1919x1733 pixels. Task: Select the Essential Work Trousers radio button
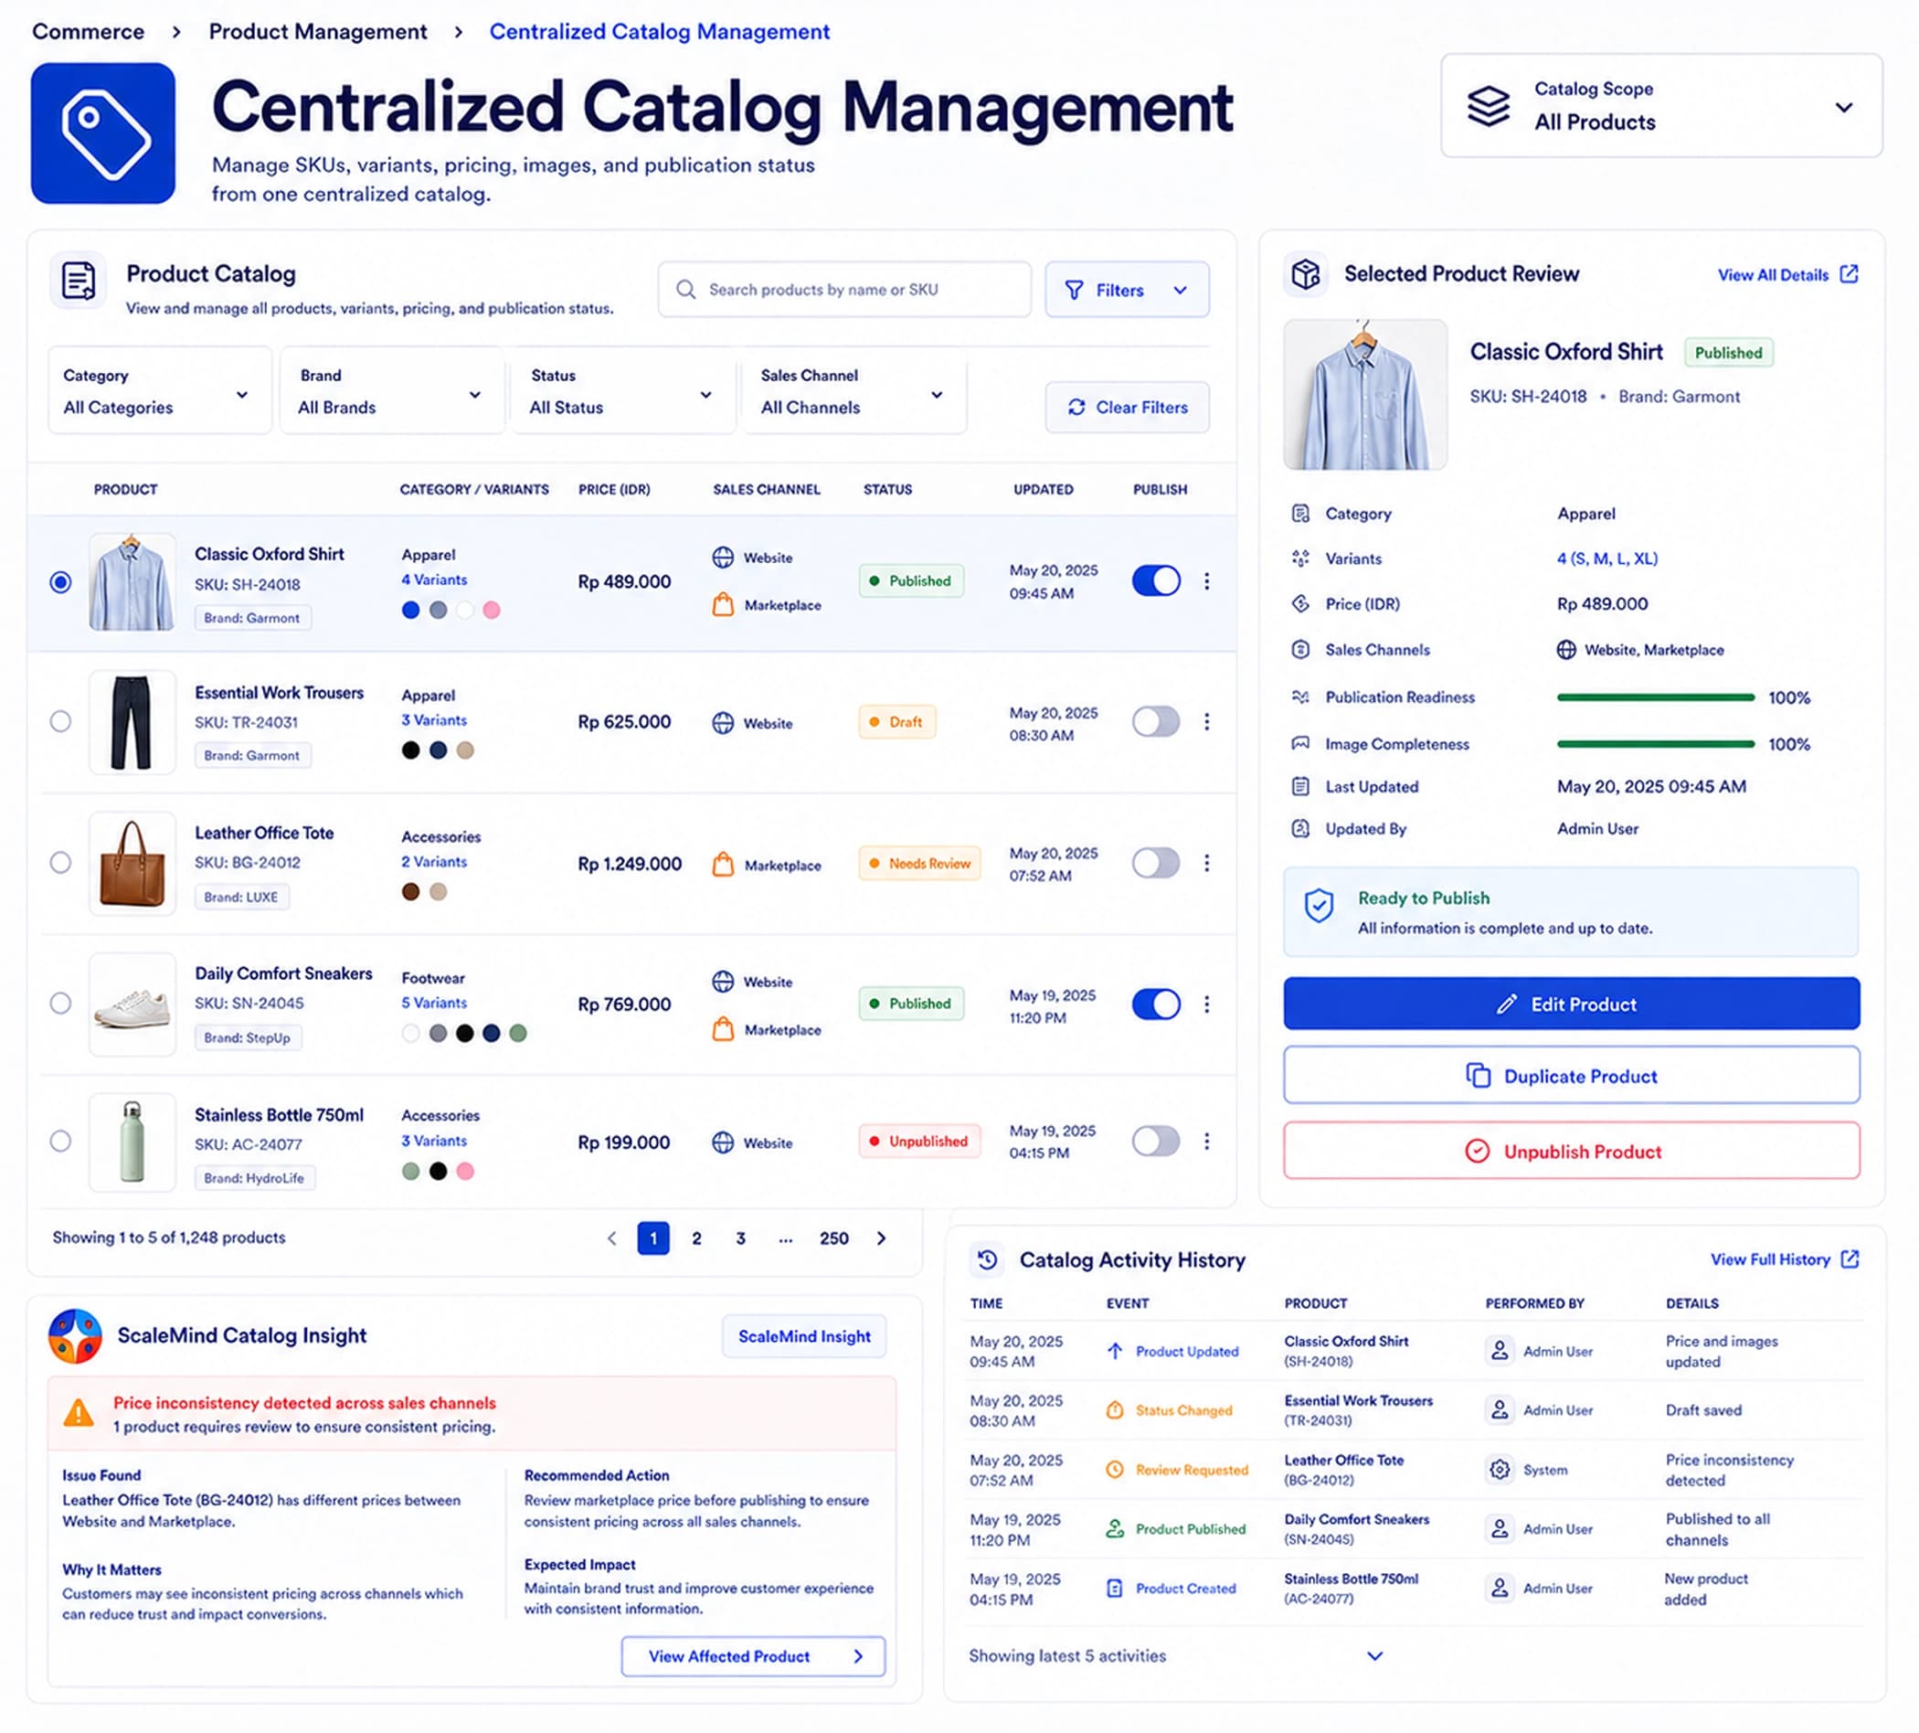[60, 721]
